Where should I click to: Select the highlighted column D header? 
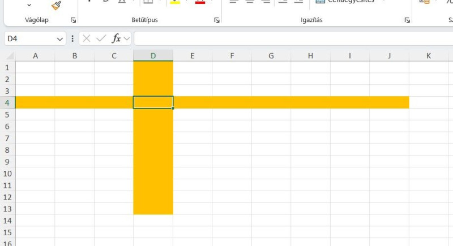pyautogui.click(x=153, y=55)
